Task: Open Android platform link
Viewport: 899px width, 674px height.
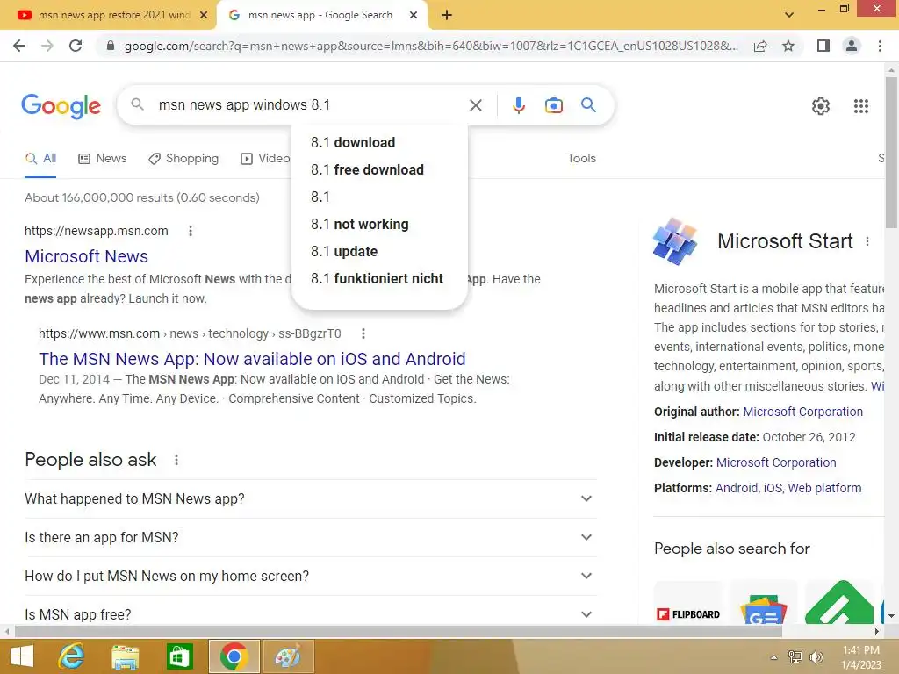Action: [737, 488]
